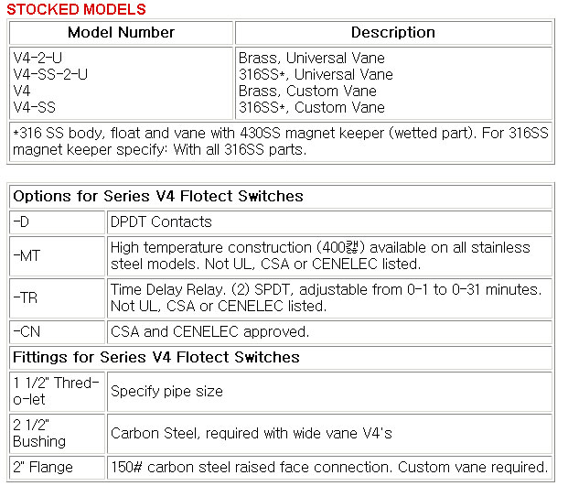This screenshot has width=568, height=486.
Task: Click the DPDT Contacts description
Action: pyautogui.click(x=161, y=222)
